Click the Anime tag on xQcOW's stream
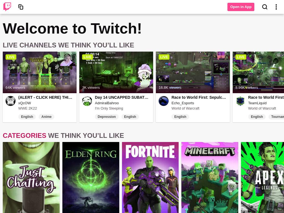 (46, 117)
